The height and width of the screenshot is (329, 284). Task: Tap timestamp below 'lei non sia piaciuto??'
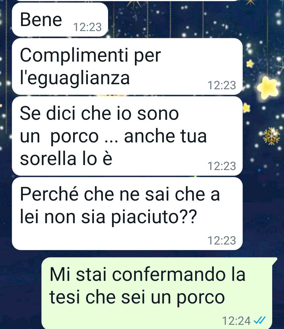(x=222, y=241)
